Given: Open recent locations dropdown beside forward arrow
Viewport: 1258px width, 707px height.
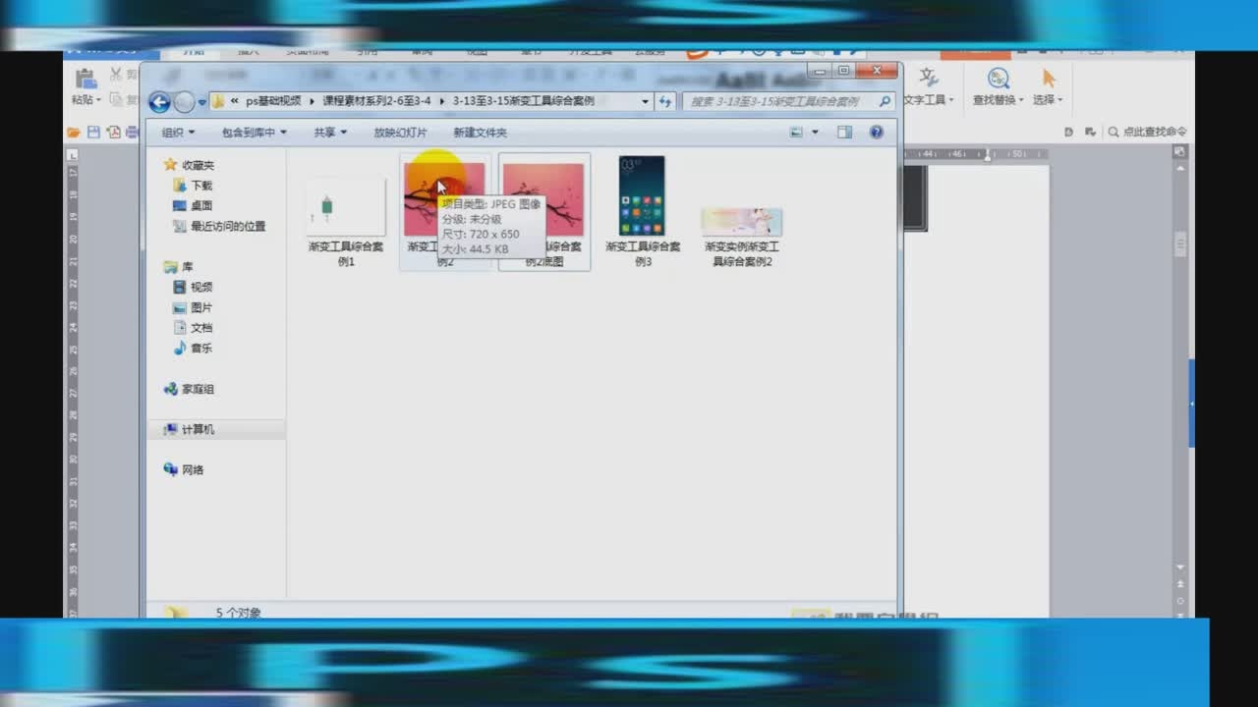Looking at the screenshot, I should pos(201,101).
